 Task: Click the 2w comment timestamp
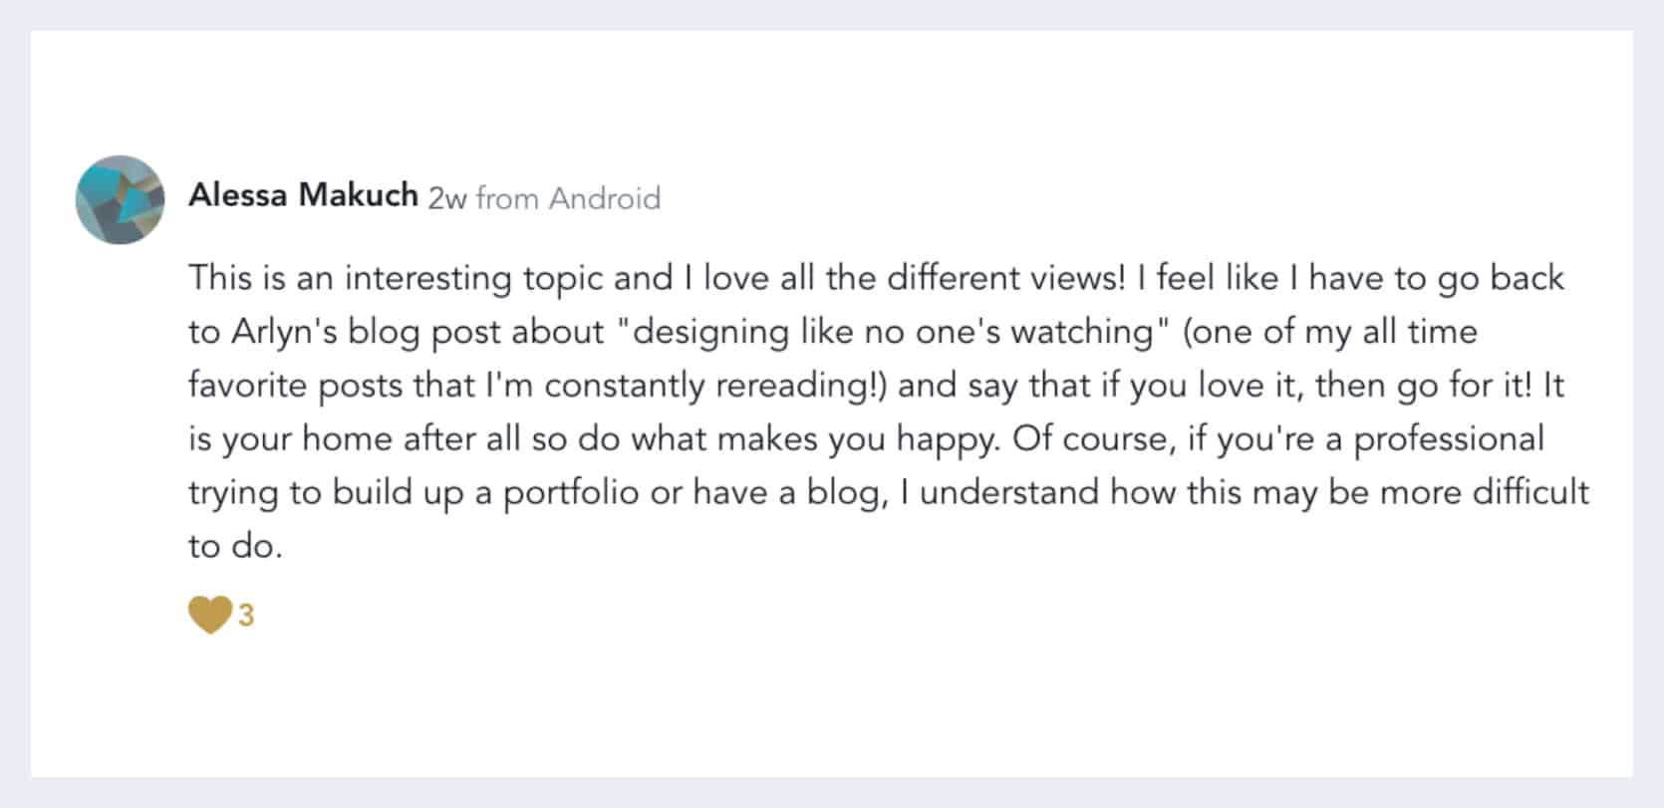tap(447, 198)
